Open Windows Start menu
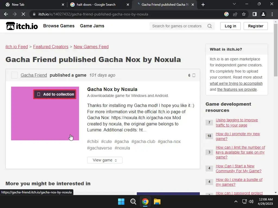278x208 pixels. (x=121, y=201)
